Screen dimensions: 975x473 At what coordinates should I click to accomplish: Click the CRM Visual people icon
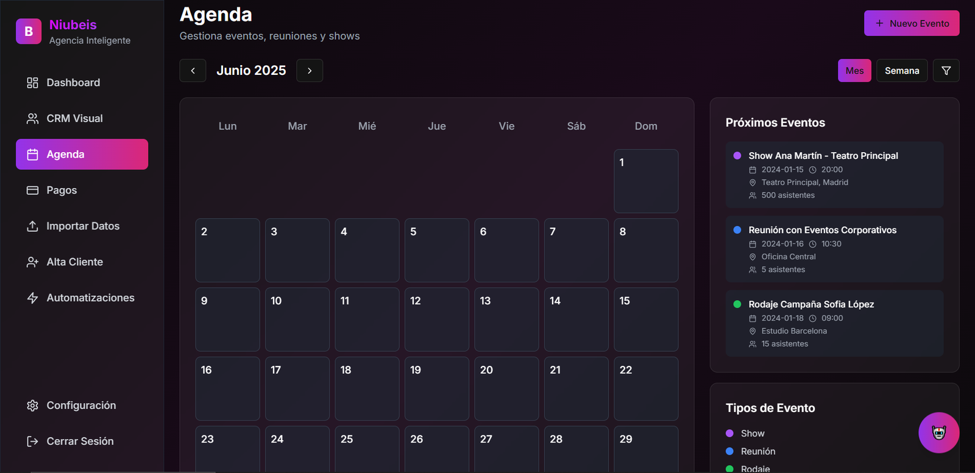click(x=32, y=119)
